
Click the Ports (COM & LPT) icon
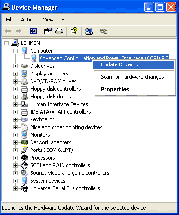click(x=24, y=150)
